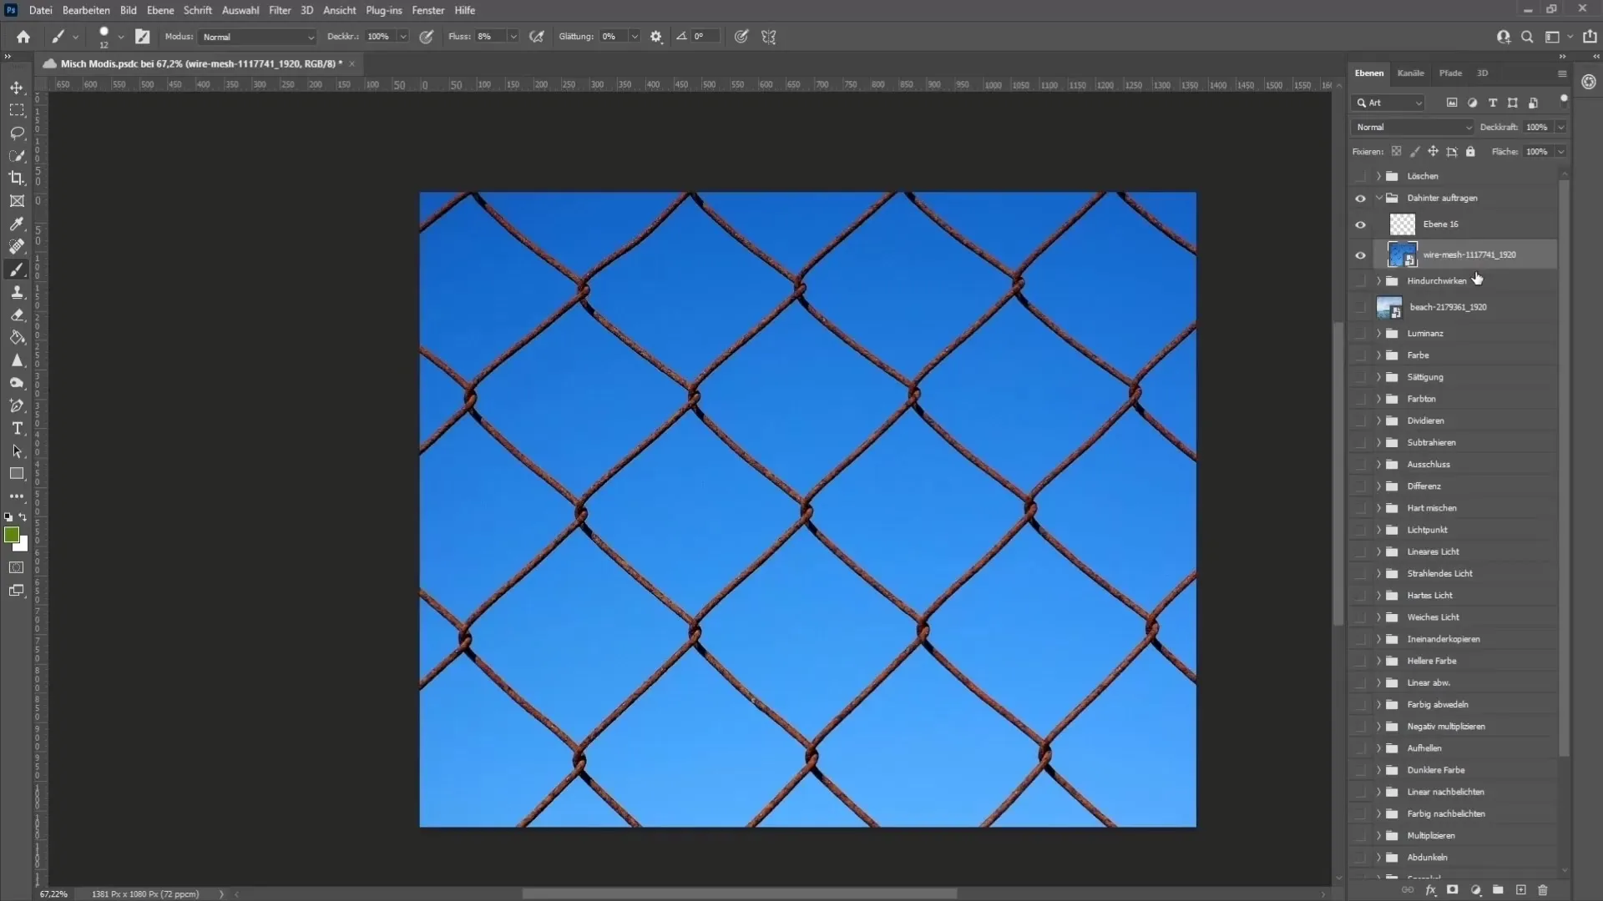Click the zoom percentage field 67,22%

tap(54, 894)
